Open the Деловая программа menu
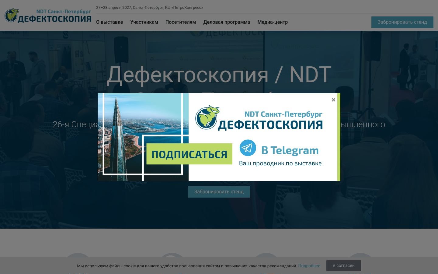Viewport: 438px width, 274px height. (x=227, y=22)
